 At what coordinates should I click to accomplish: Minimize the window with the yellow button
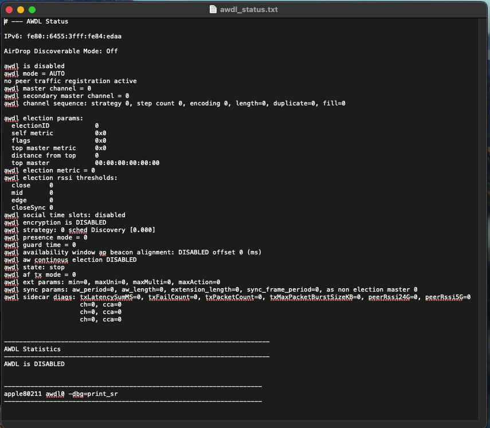[21, 10]
